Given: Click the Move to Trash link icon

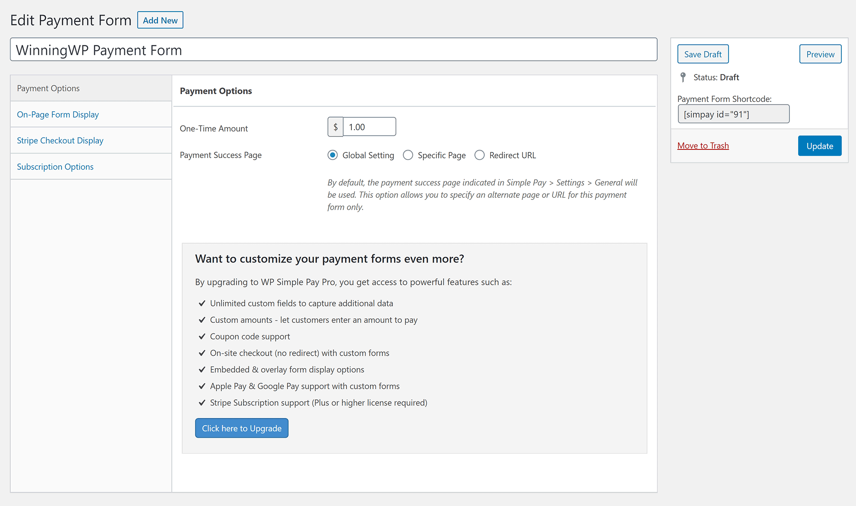Looking at the screenshot, I should [702, 145].
